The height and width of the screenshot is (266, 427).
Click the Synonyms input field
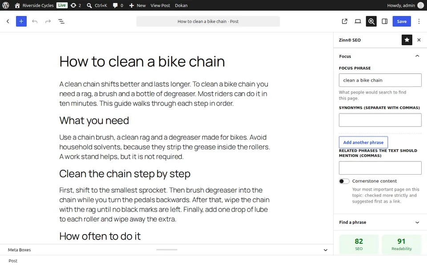coord(380,120)
